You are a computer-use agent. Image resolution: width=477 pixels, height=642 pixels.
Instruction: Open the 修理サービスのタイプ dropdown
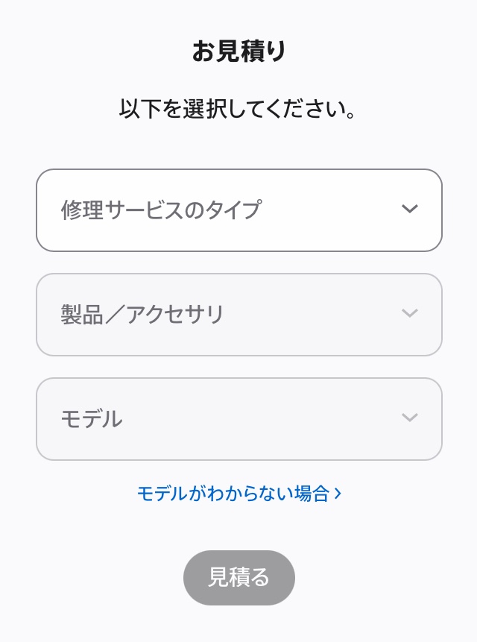coord(238,210)
